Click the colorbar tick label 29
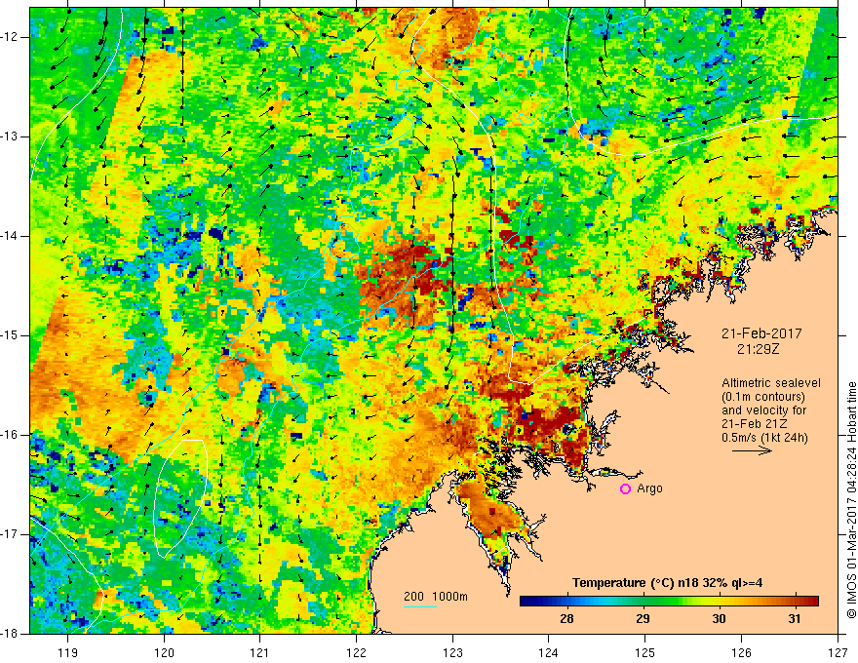Viewport: 858px width, 663px height. pos(643,619)
